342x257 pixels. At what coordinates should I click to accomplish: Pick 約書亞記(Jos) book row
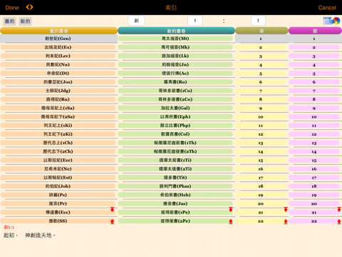[x=58, y=82]
